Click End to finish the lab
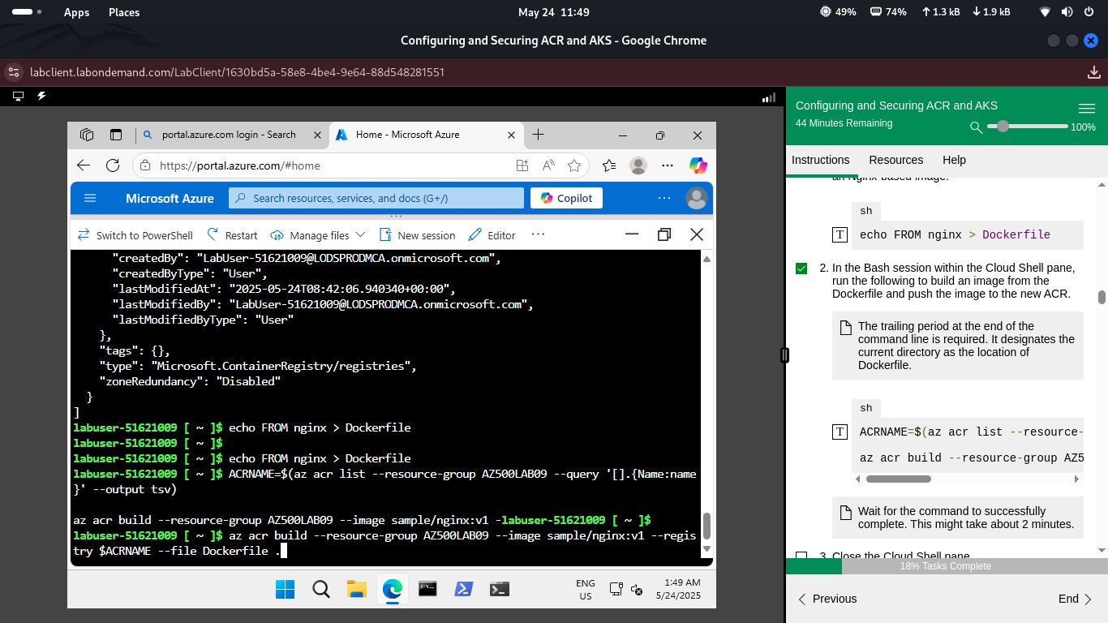The height and width of the screenshot is (623, 1108). click(x=1067, y=599)
